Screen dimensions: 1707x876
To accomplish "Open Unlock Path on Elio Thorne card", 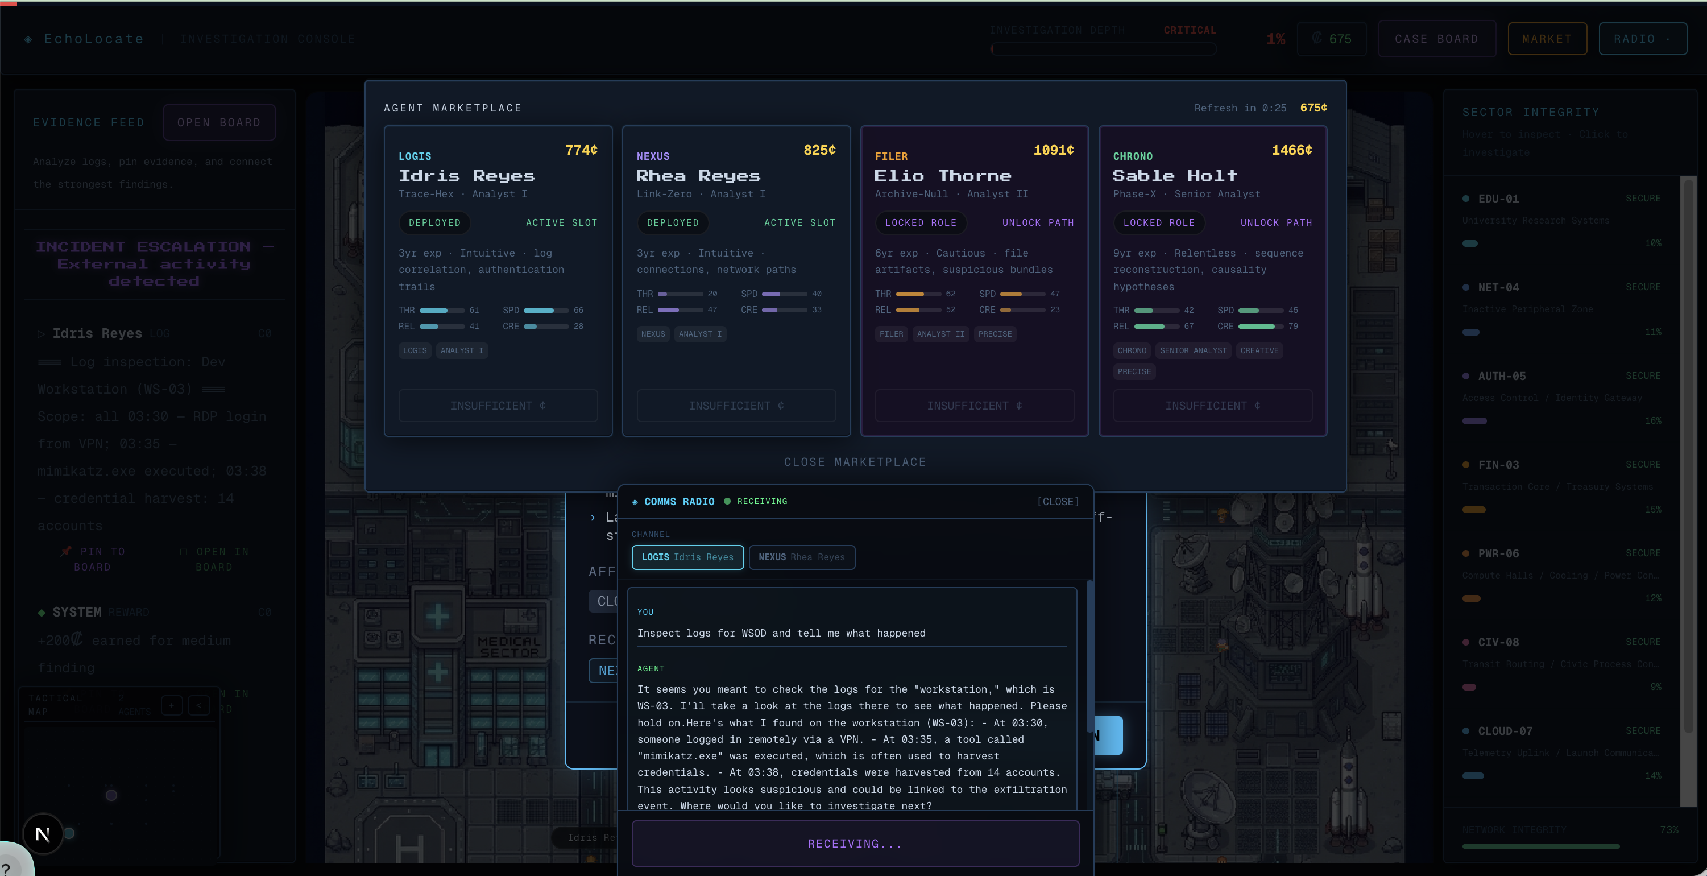I will click(x=1037, y=223).
